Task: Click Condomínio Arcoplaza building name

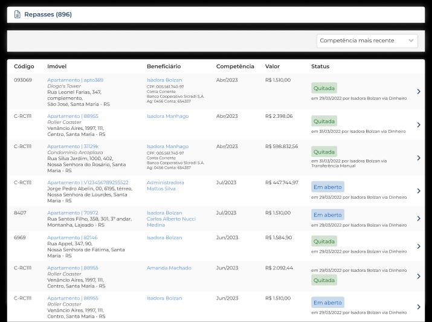Action: click(x=75, y=152)
